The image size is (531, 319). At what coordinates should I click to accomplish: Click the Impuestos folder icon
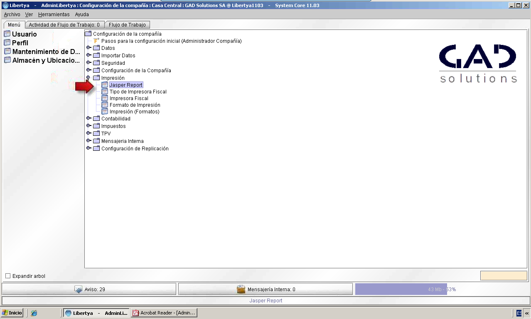click(x=96, y=126)
